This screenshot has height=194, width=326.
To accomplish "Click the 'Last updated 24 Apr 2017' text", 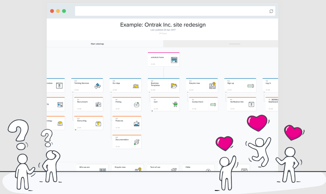I will point(163,30).
